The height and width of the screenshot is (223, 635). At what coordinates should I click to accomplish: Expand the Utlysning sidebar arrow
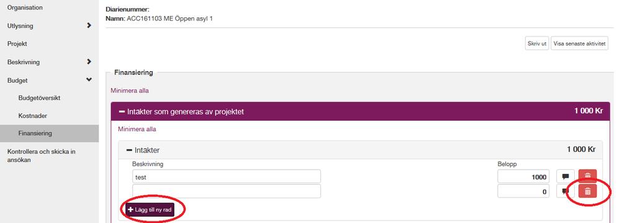pos(89,25)
